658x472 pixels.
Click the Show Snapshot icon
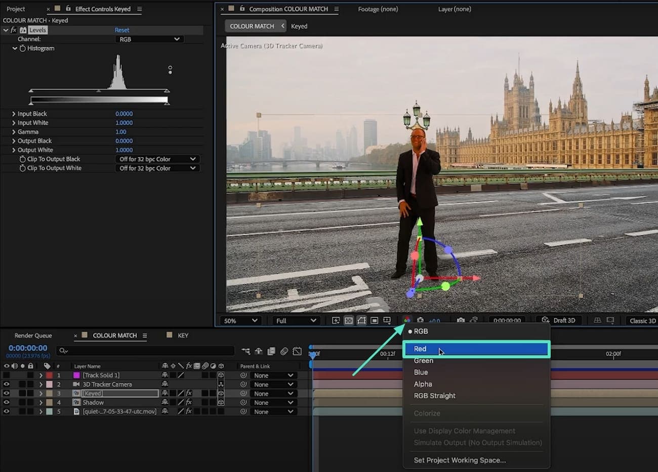[x=473, y=320]
